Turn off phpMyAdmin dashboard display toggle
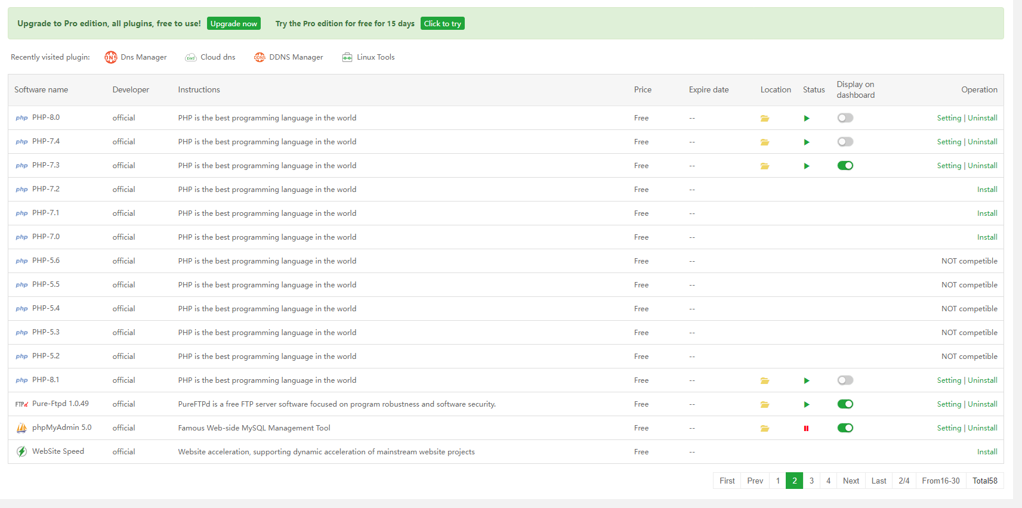1022x508 pixels. pyautogui.click(x=845, y=428)
